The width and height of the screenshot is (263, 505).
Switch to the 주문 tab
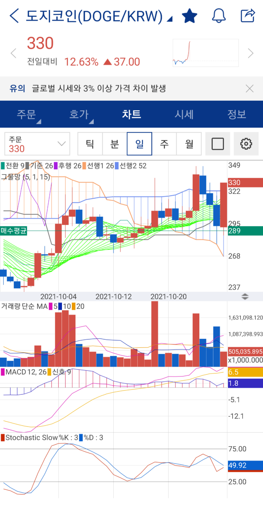(x=27, y=114)
